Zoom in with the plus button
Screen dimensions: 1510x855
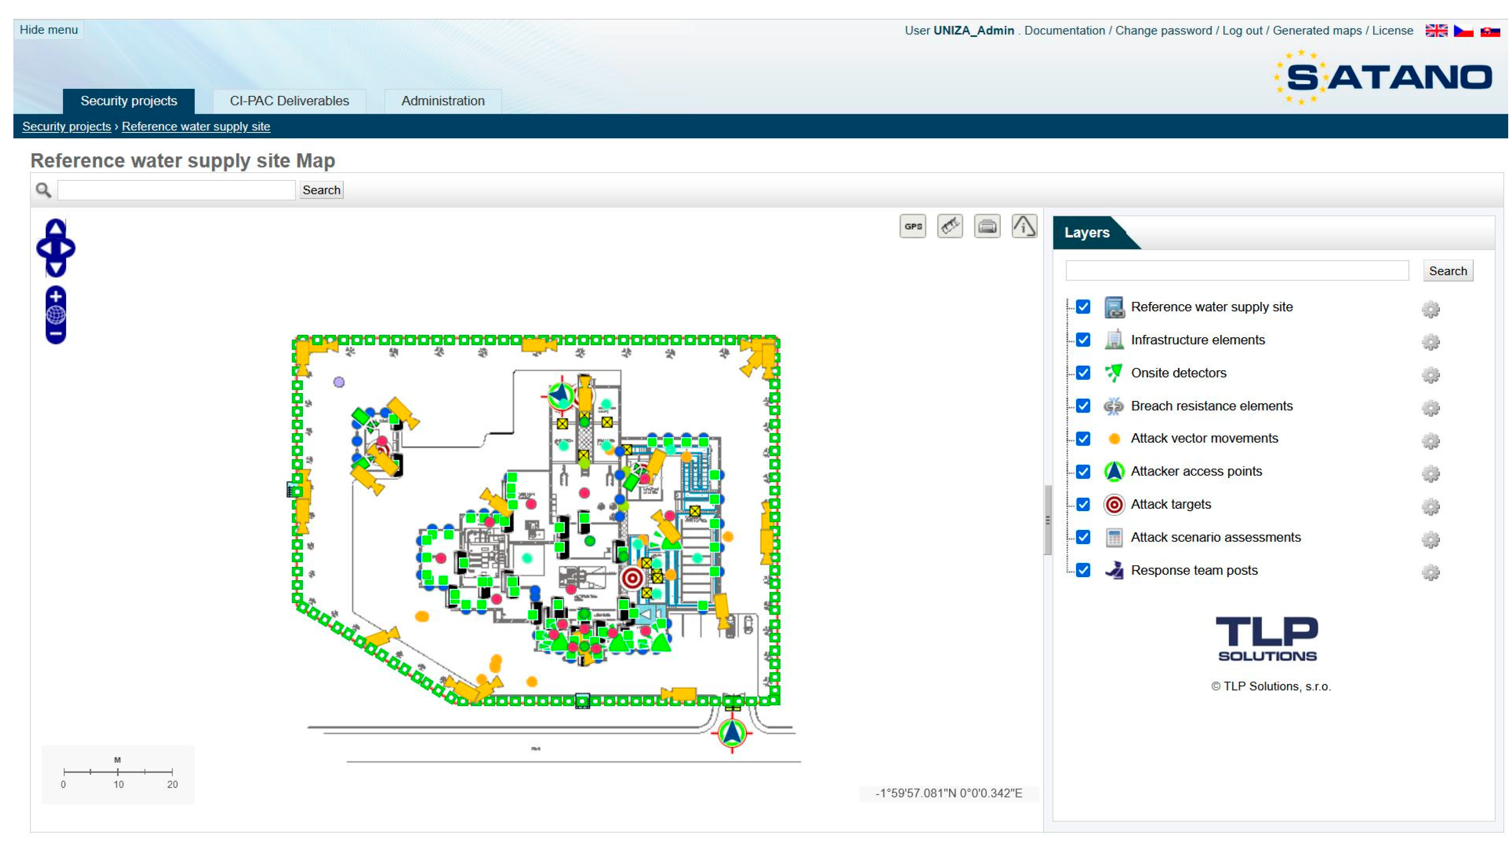(x=56, y=297)
